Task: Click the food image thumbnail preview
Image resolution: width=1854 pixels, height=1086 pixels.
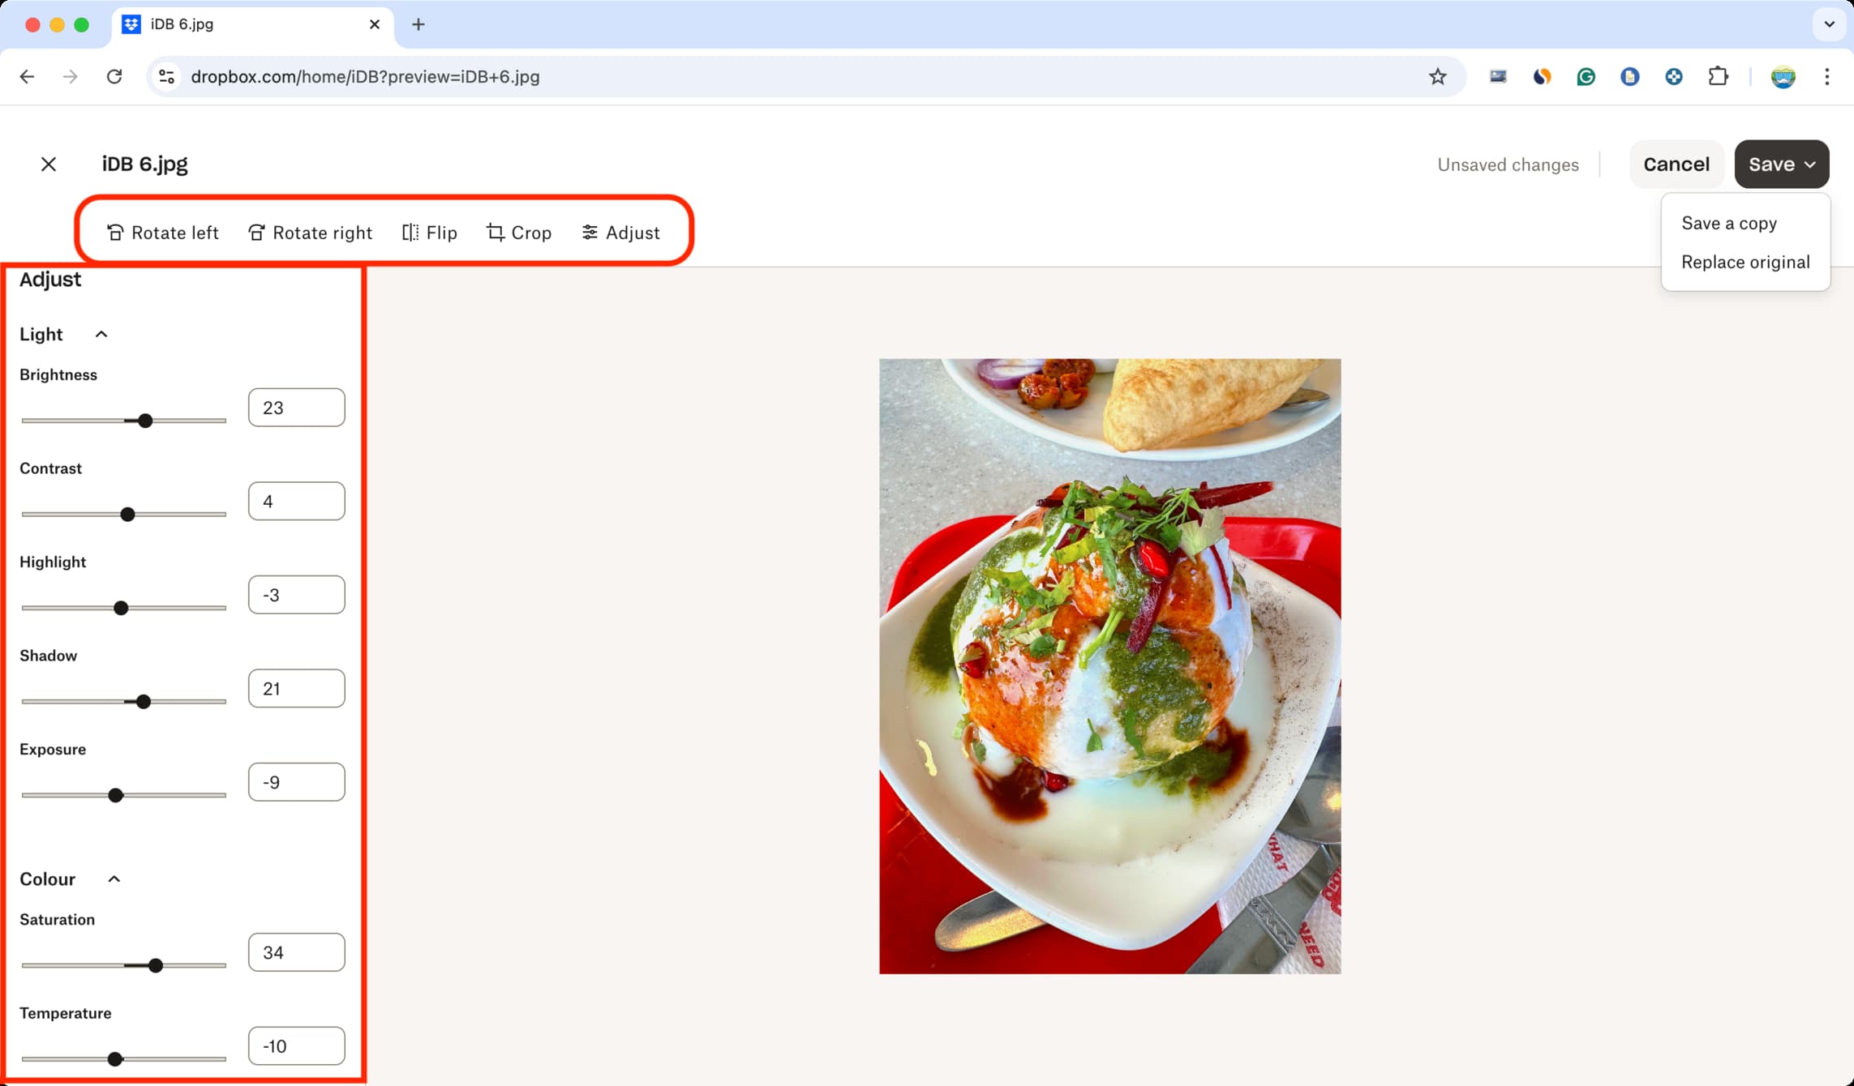Action: pyautogui.click(x=1109, y=666)
